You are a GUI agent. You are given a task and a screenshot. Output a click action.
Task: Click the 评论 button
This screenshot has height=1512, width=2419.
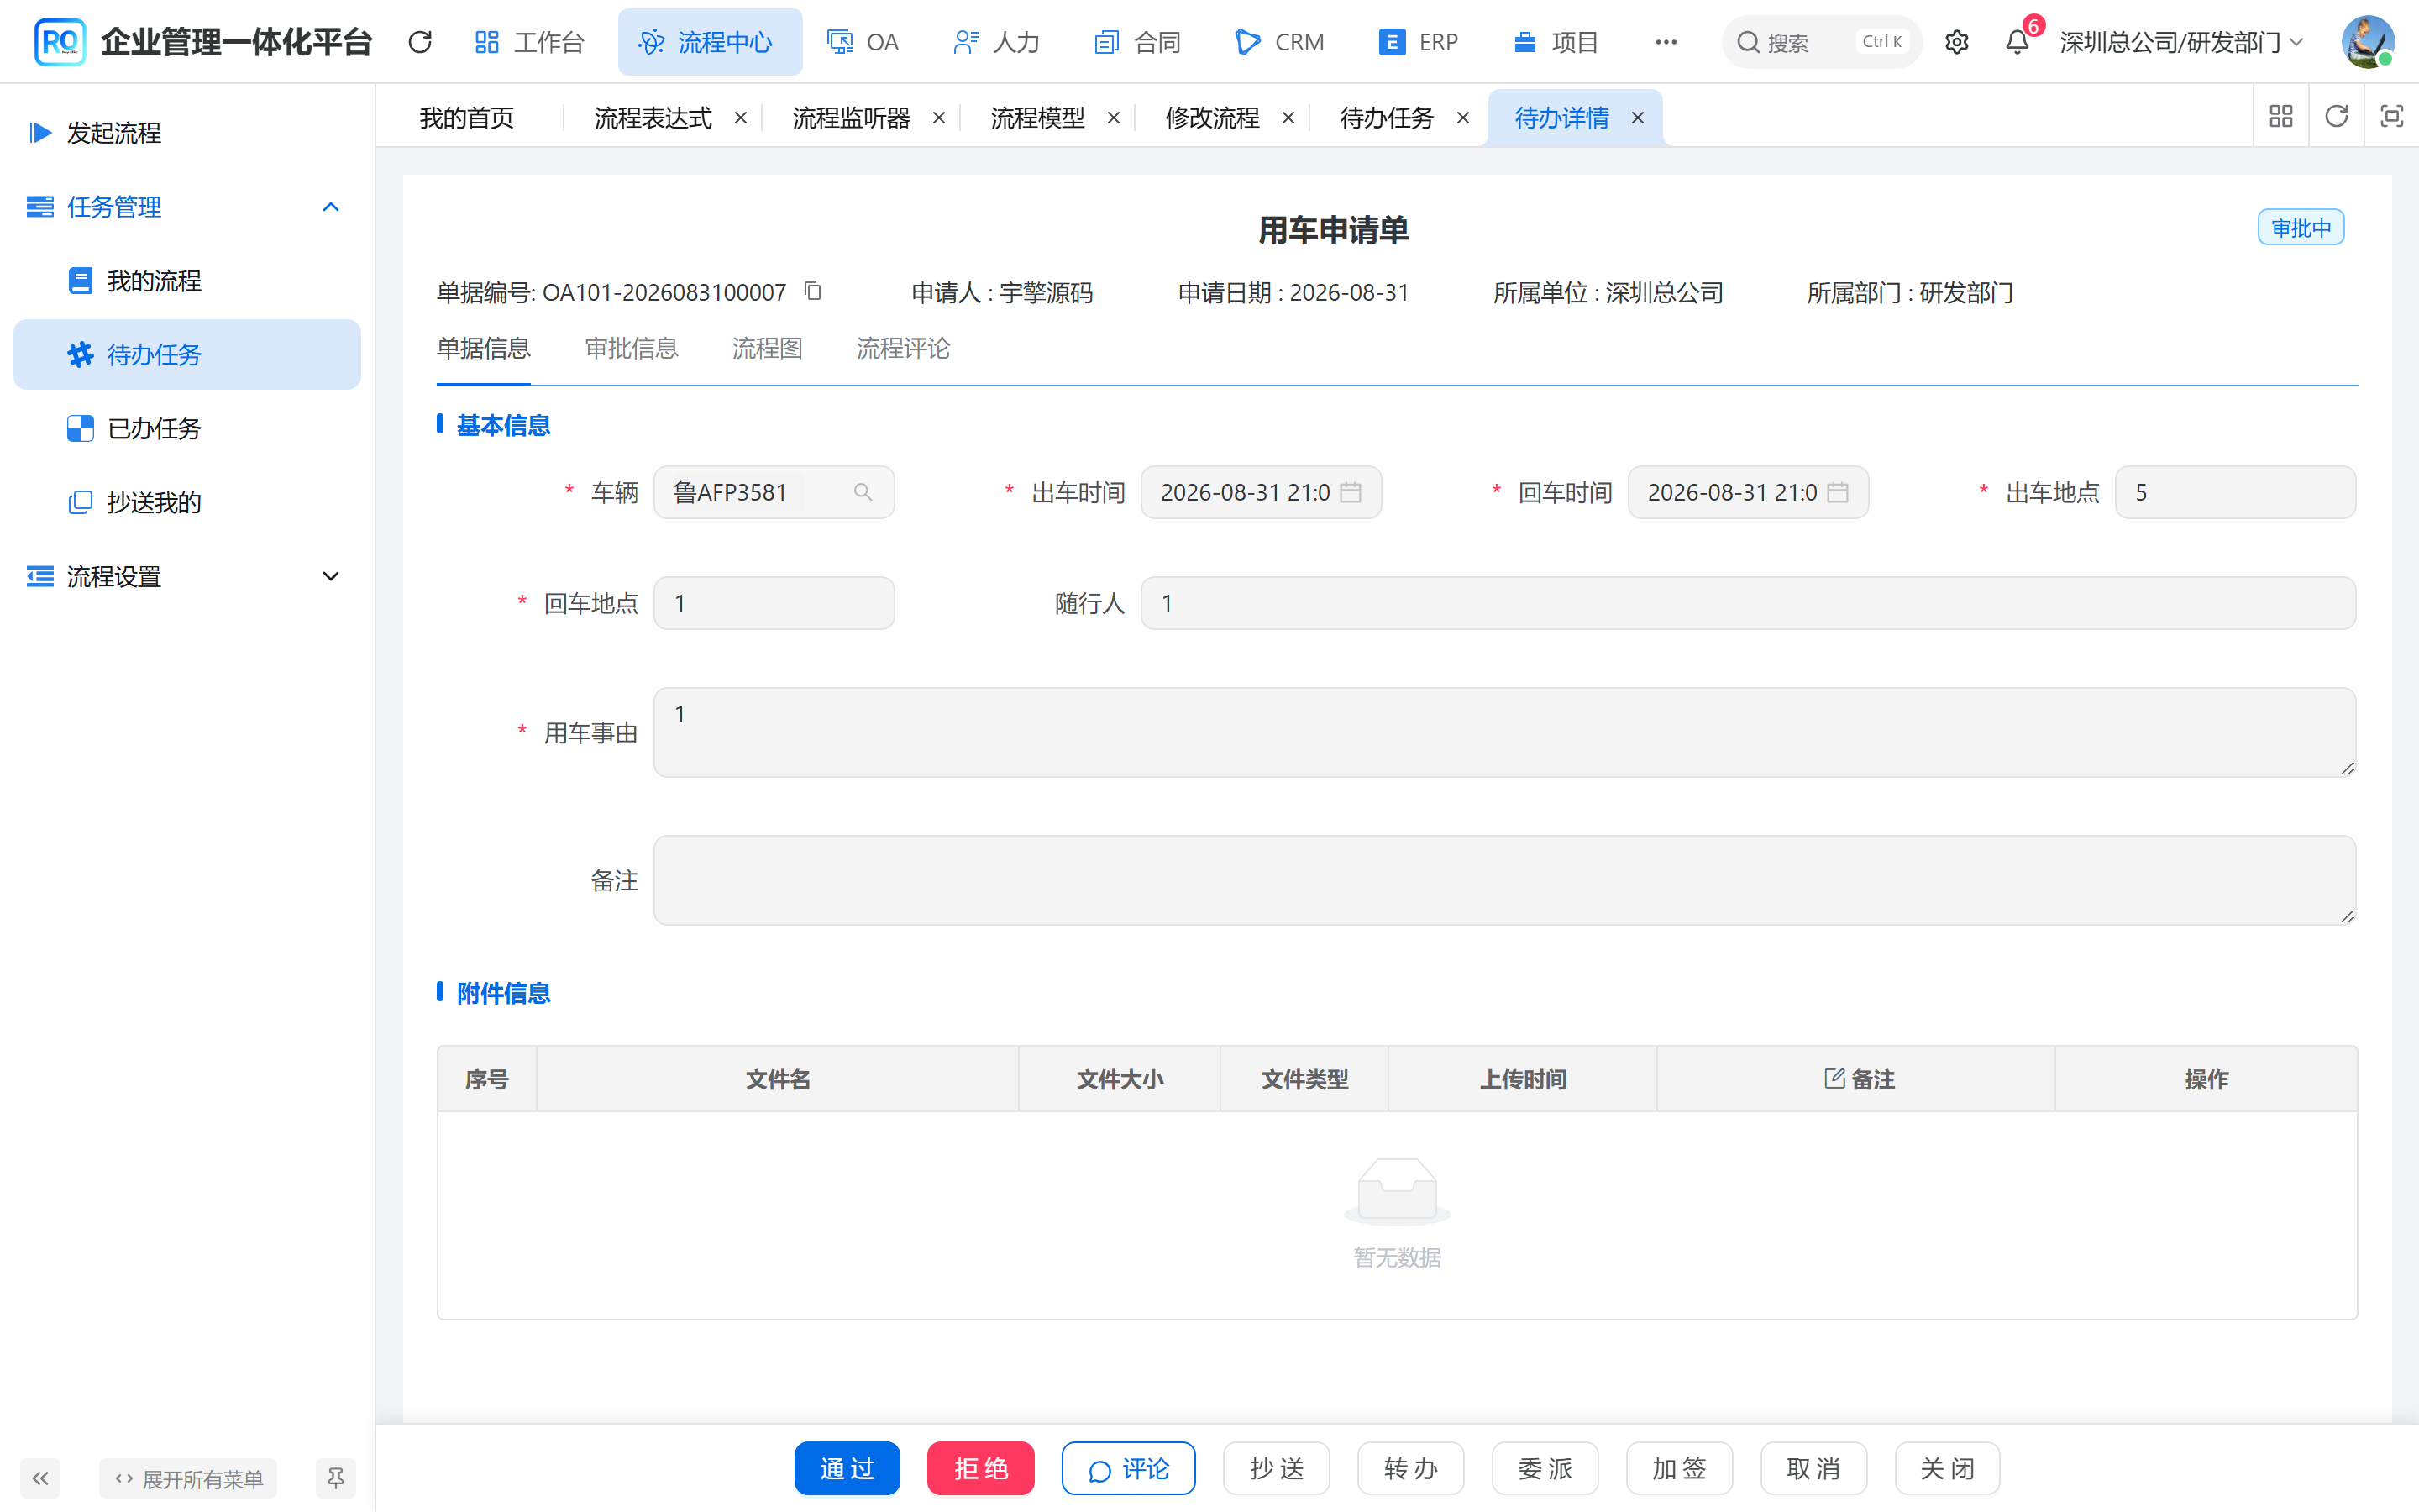pyautogui.click(x=1129, y=1468)
